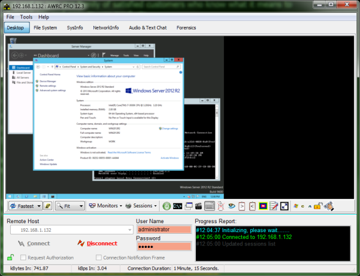This screenshot has width=360, height=276.
Task: Click Search Control Panel box
Action: click(161, 67)
